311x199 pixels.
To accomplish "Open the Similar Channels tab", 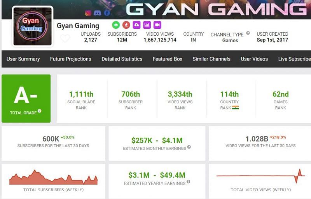I will (211, 59).
